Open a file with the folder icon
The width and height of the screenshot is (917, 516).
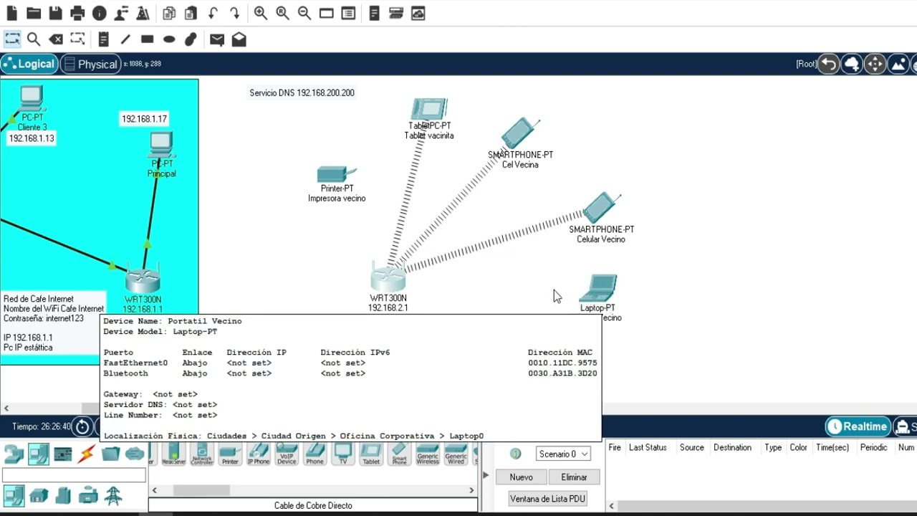pos(34,13)
